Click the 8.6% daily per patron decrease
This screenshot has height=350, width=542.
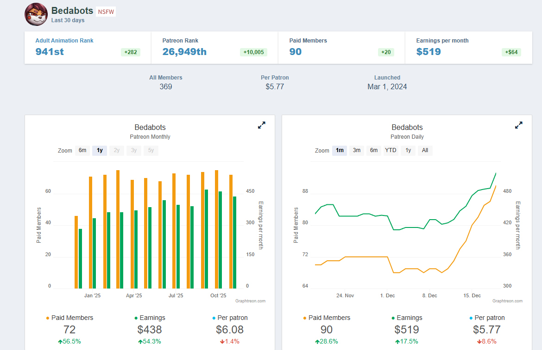point(487,341)
